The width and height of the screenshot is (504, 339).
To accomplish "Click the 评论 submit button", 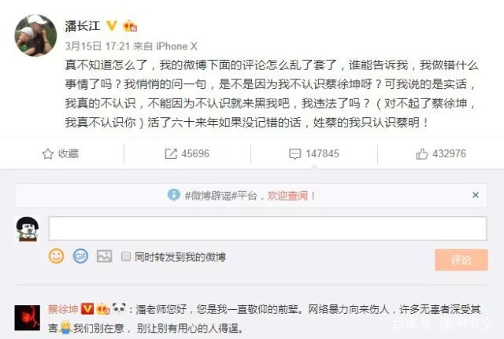I will pos(461,260).
